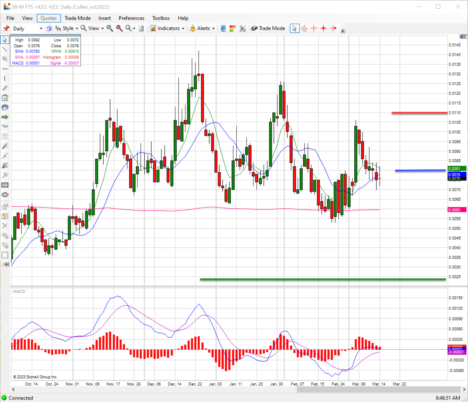
Task: Open the Help menu
Action: click(183, 18)
